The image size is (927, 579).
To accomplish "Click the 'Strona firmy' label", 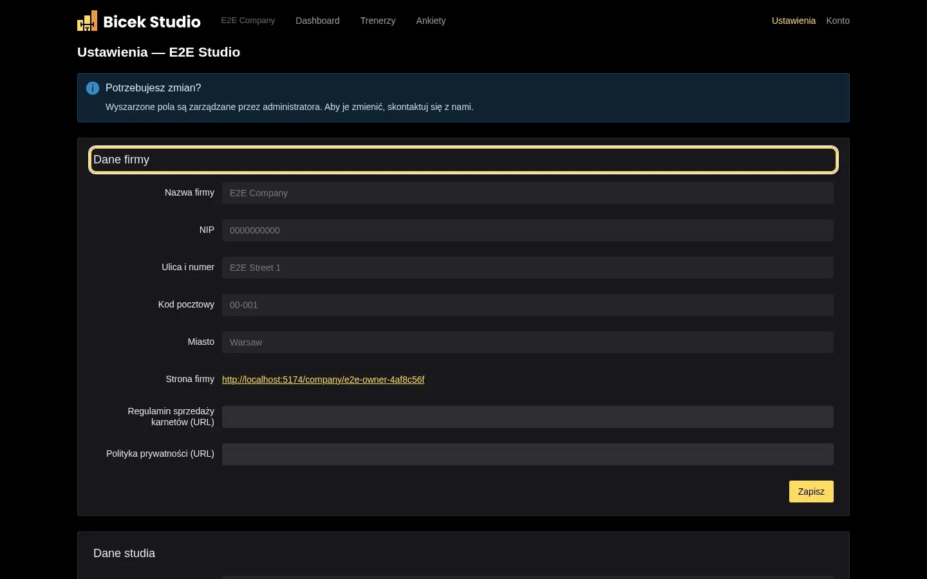I will click(190, 379).
